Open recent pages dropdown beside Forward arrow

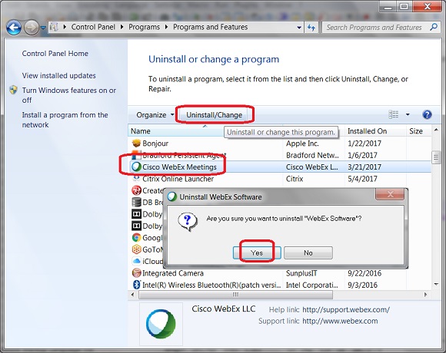(x=43, y=28)
